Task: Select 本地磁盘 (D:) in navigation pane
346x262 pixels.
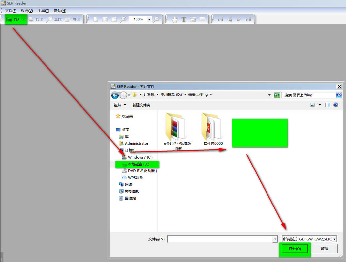Action: [x=137, y=164]
